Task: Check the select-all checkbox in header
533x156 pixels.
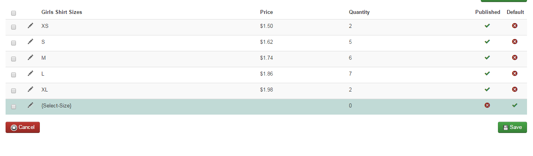Action: pyautogui.click(x=14, y=13)
